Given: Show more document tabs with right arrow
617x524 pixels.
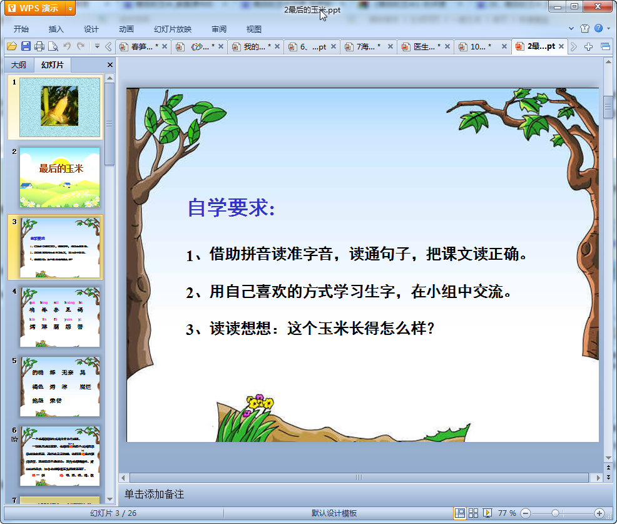Looking at the screenshot, I should [x=574, y=47].
